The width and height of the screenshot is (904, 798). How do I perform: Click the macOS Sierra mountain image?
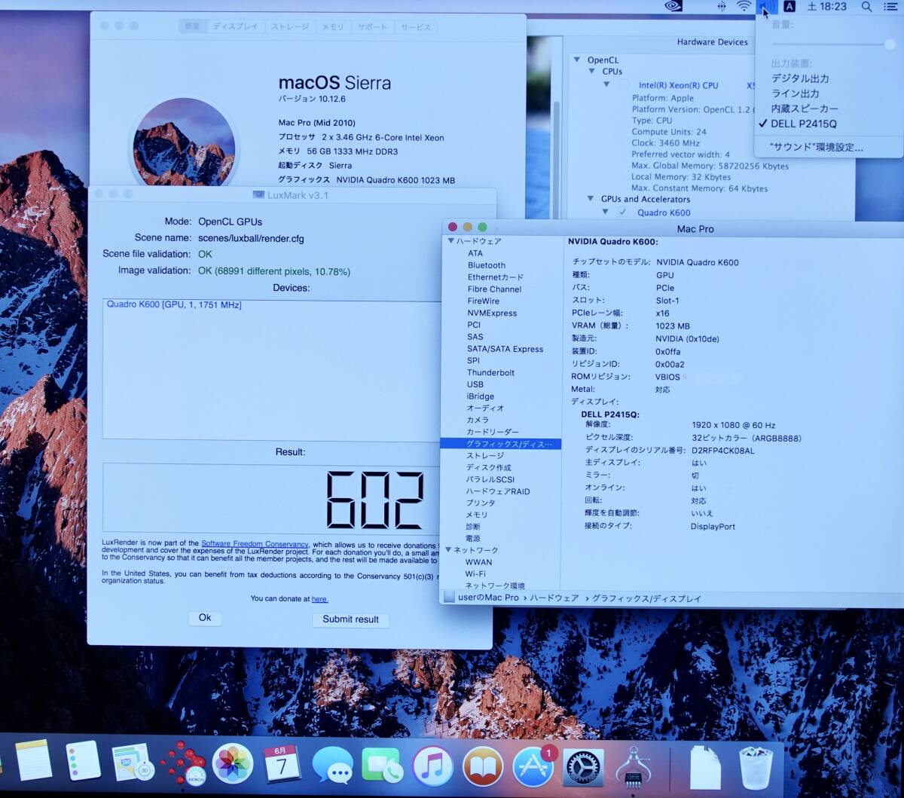(x=183, y=141)
